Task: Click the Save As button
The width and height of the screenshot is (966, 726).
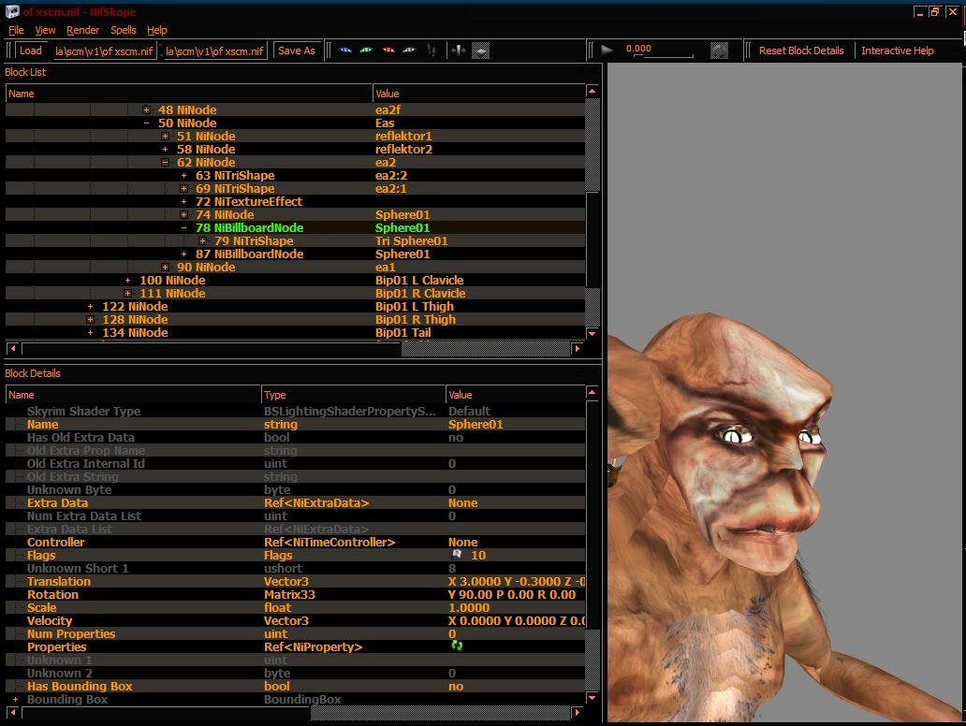Action: coord(297,51)
